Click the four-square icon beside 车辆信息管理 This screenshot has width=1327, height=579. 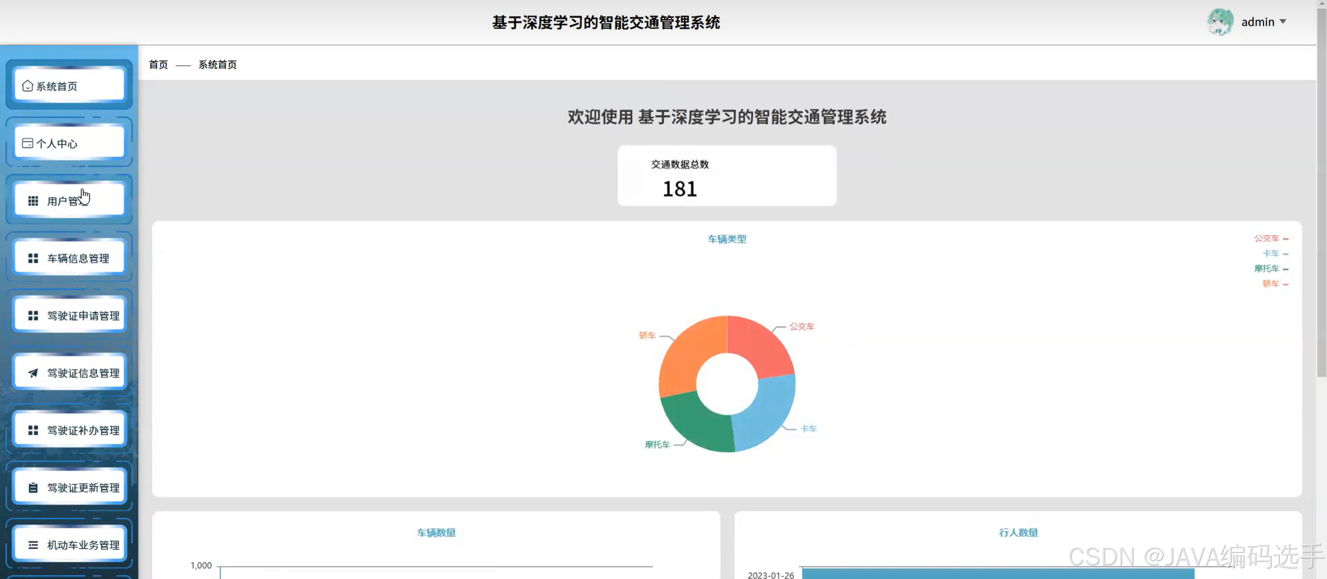[33, 258]
